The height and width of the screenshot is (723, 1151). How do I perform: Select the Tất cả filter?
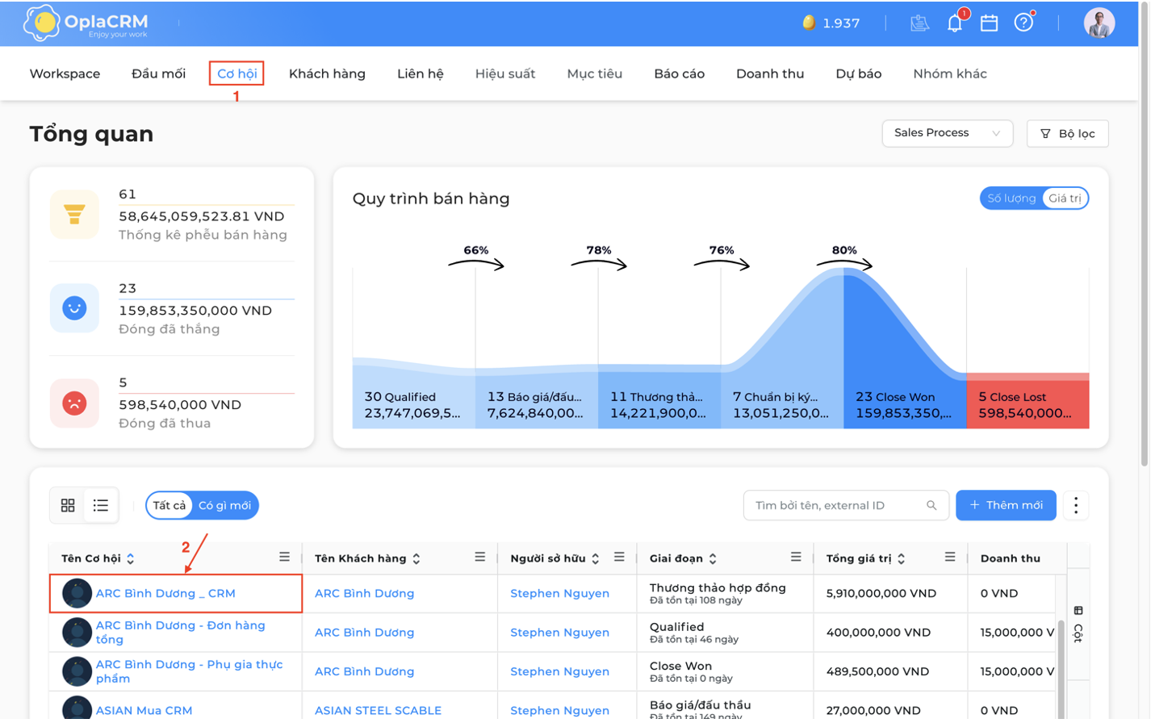point(170,505)
